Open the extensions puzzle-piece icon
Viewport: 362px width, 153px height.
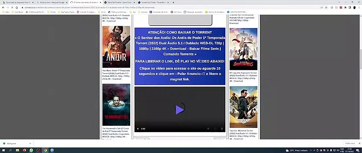coord(345,7)
